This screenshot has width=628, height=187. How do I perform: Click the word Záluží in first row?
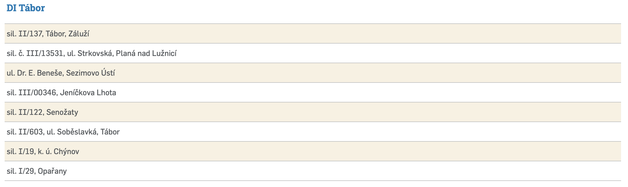point(79,34)
